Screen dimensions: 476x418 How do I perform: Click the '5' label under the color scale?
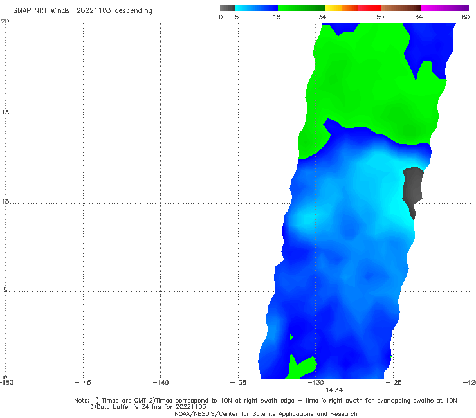237,17
